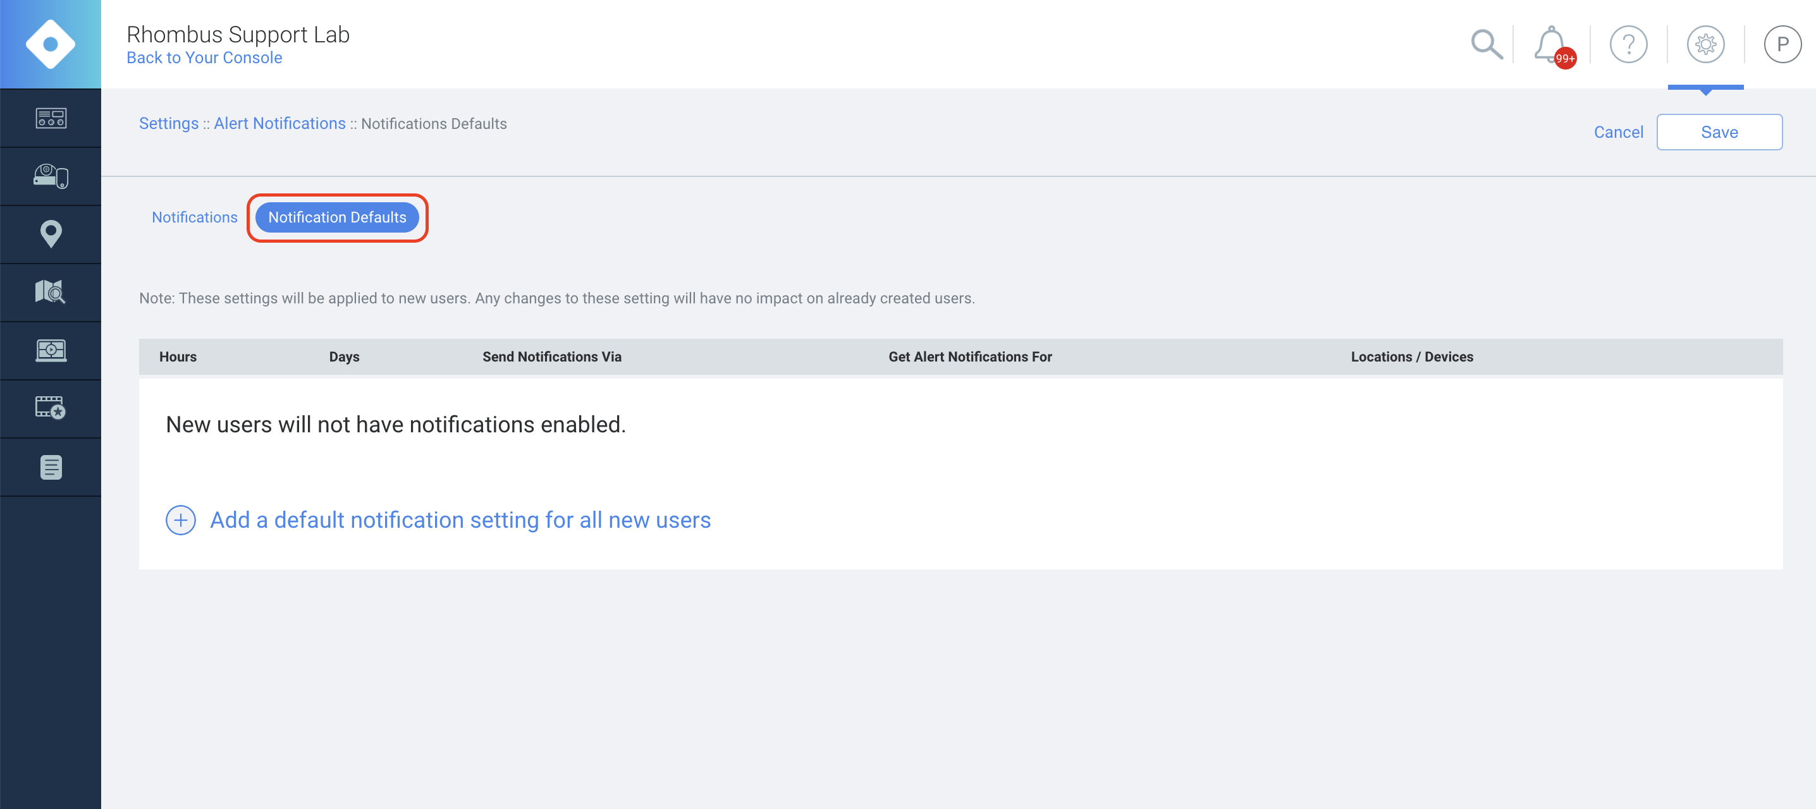Image resolution: width=1816 pixels, height=809 pixels.
Task: Open Alert Notifications from the breadcrumb
Action: [x=279, y=123]
